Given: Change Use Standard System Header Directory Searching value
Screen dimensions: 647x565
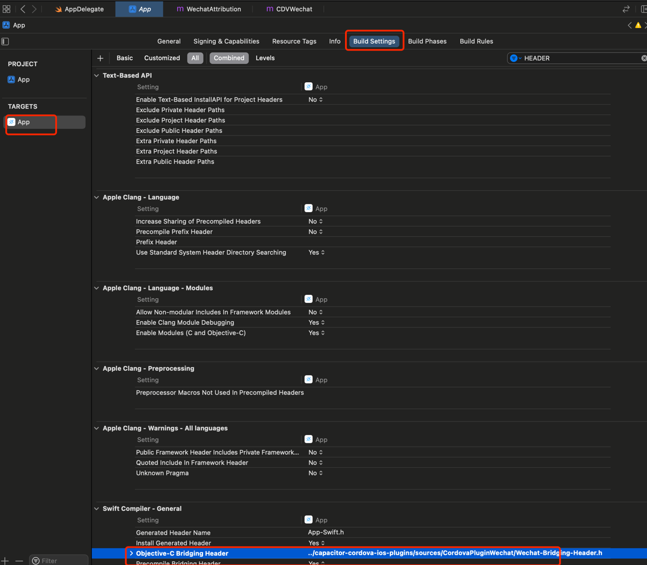Looking at the screenshot, I should pyautogui.click(x=316, y=252).
